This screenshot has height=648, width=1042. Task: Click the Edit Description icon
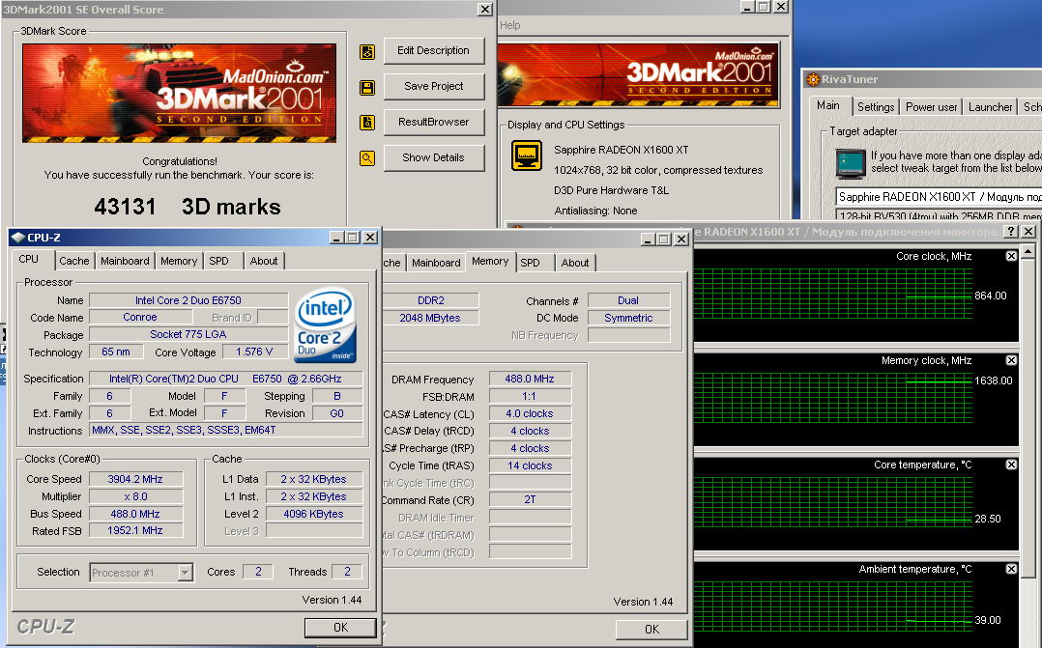pyautogui.click(x=367, y=52)
